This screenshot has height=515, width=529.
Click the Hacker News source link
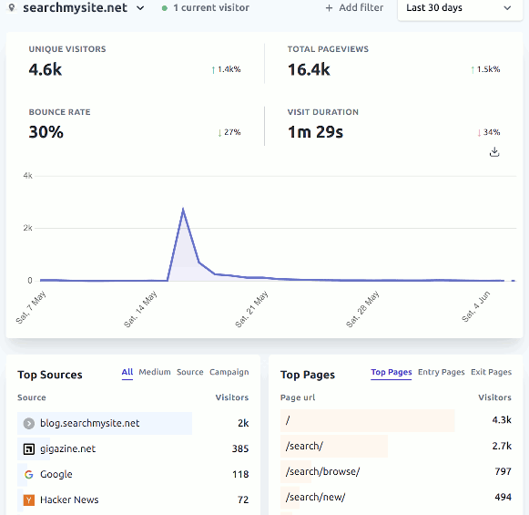(x=69, y=500)
